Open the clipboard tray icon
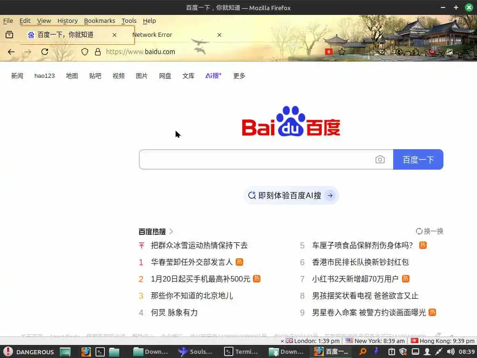 click(x=391, y=351)
